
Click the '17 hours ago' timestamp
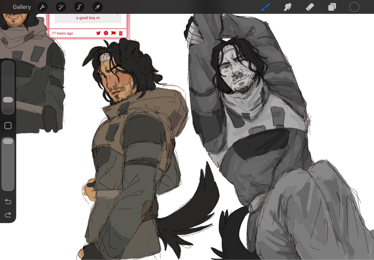62,33
